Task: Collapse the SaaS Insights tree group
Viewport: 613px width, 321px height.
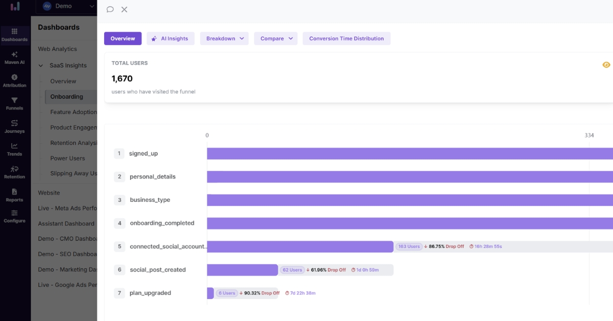Action: click(x=41, y=65)
